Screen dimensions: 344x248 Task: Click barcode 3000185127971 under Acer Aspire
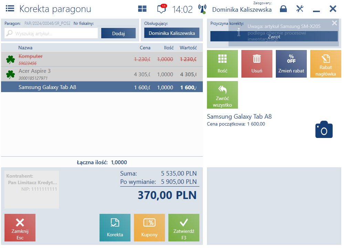tap(33, 78)
